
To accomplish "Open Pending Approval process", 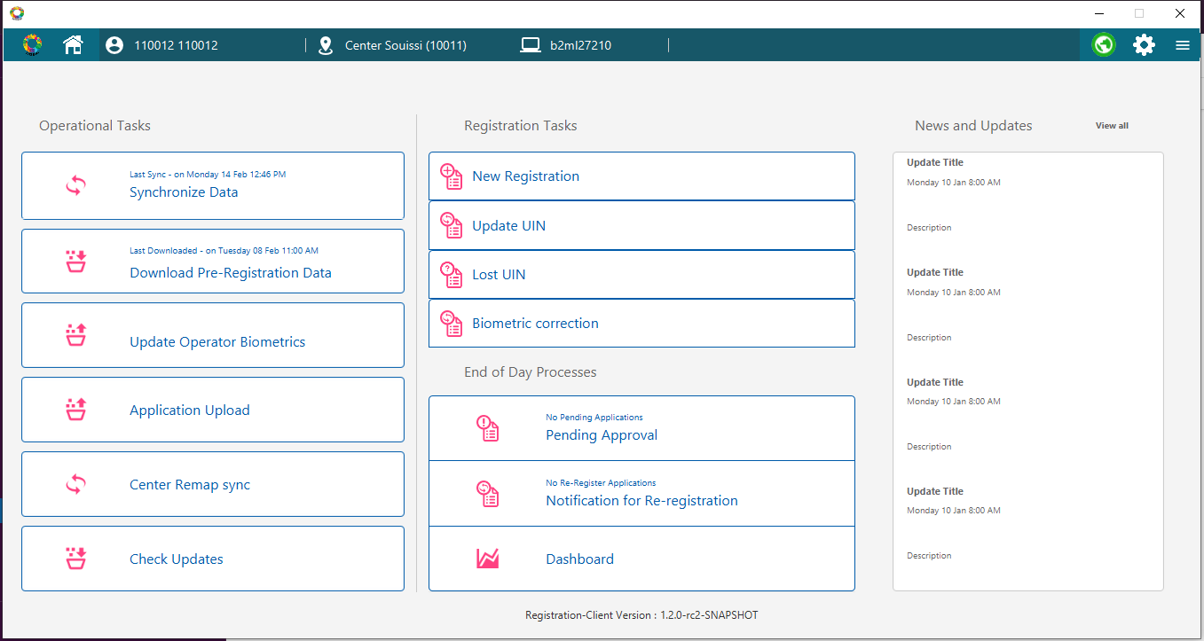I will coord(602,435).
